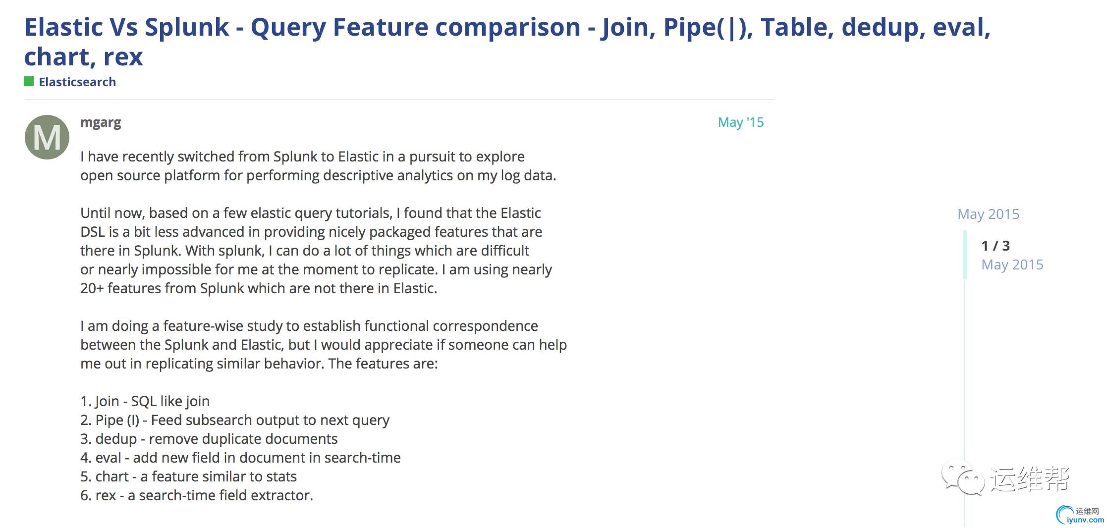Image resolution: width=1107 pixels, height=528 pixels.
Task: Click list item "1. Join - SQL like join"
Action: 145,401
